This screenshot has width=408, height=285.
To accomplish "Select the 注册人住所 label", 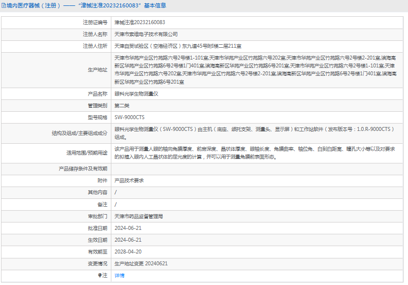I will [95, 46].
